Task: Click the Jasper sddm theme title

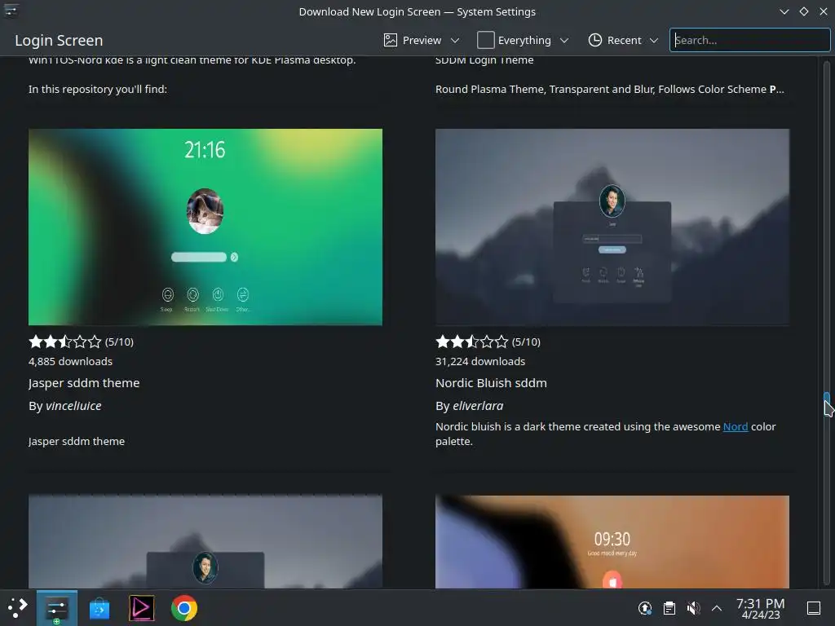Action: pyautogui.click(x=84, y=383)
